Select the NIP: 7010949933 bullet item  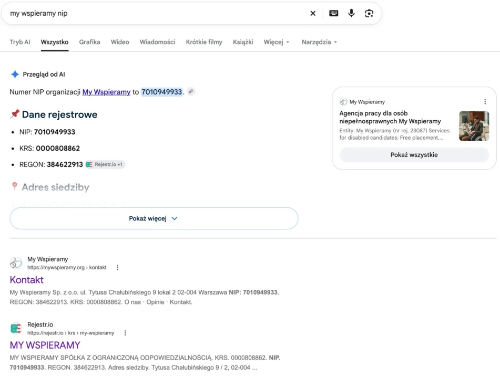47,132
